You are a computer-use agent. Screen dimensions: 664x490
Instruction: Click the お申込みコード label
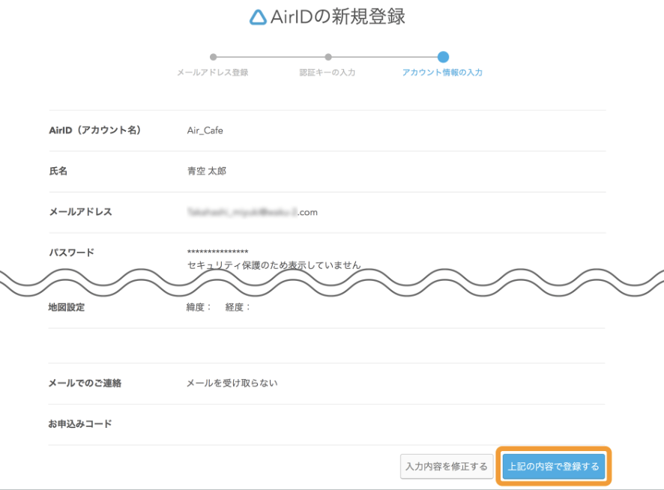click(80, 423)
